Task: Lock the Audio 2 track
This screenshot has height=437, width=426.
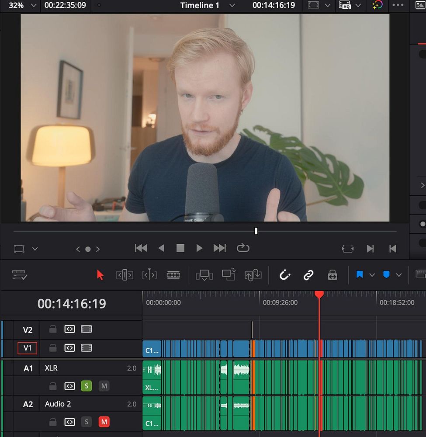Action: coord(53,422)
